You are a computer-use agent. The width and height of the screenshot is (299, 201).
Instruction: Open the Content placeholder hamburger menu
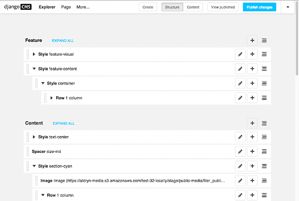(264, 123)
